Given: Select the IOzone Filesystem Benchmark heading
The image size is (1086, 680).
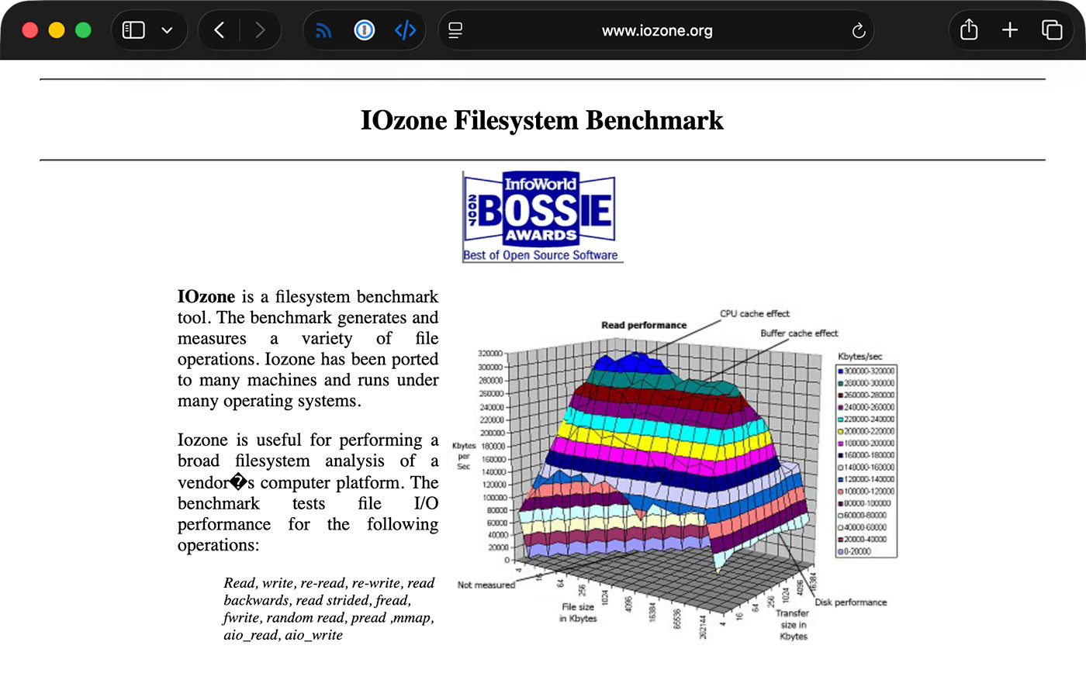Looking at the screenshot, I should coord(542,120).
